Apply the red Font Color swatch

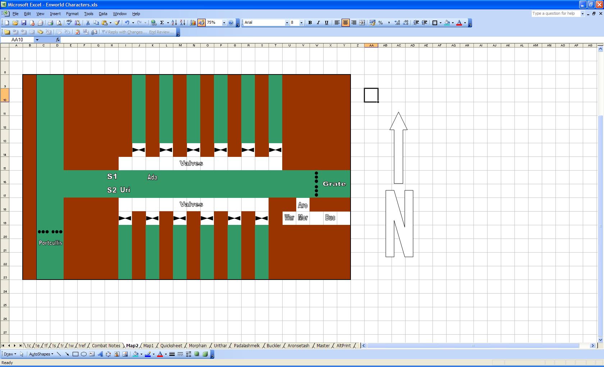coord(459,23)
